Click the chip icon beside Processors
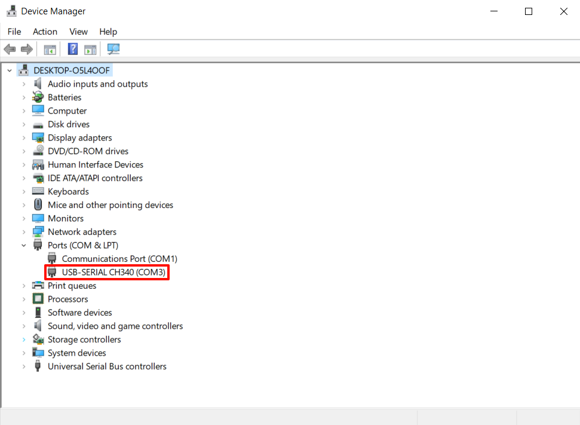 pyautogui.click(x=38, y=298)
